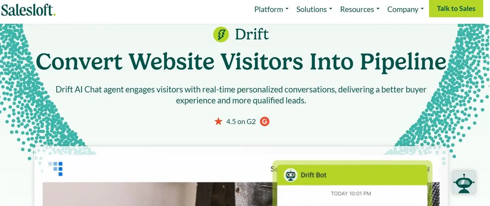Open the Company menu arrow
This screenshot has height=206, width=490.
coord(422,9)
